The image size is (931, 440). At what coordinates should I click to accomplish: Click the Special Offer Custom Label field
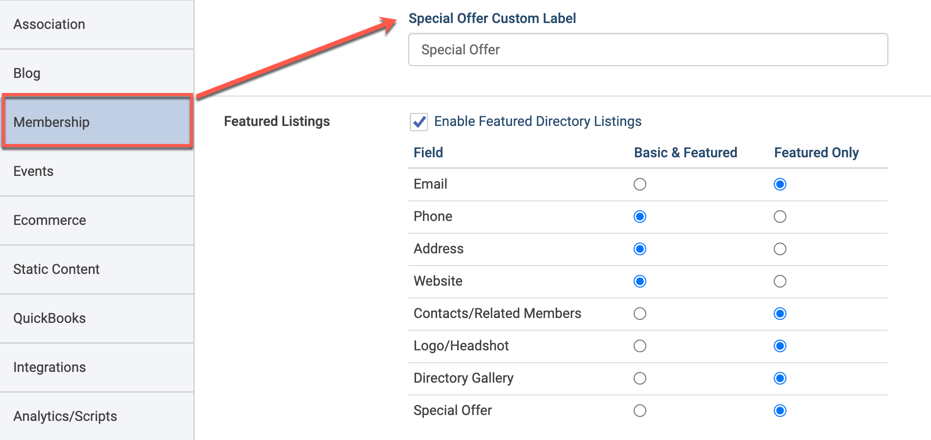click(x=648, y=49)
